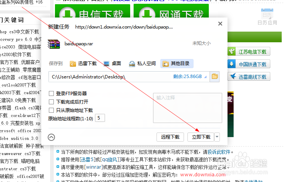Viewport: 284px width, 182px height.
Task: Click the blue arrow icon beside 中国铁通下载
Action: [231, 64]
